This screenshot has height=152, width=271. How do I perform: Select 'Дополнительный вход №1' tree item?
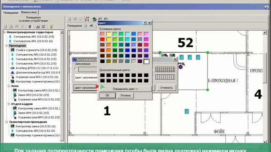[x=38, y=73]
